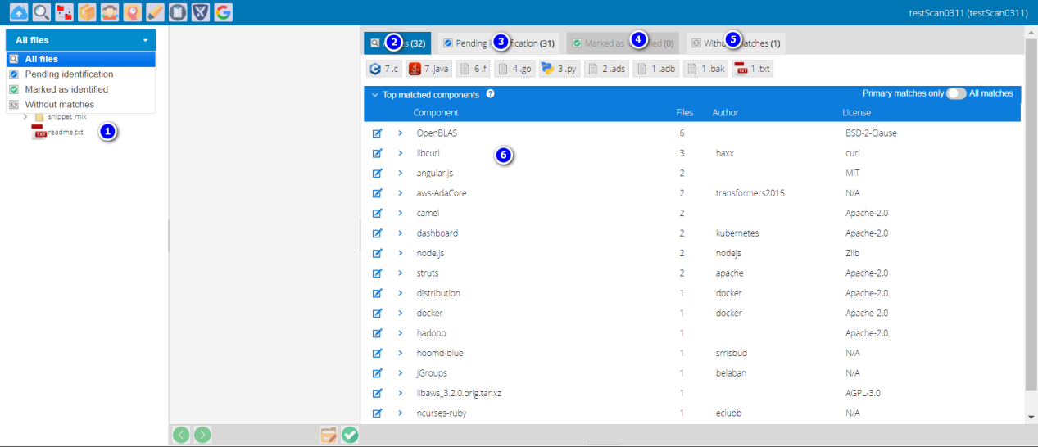Filter by 7 .c file type
This screenshot has width=1038, height=447.
coord(384,69)
